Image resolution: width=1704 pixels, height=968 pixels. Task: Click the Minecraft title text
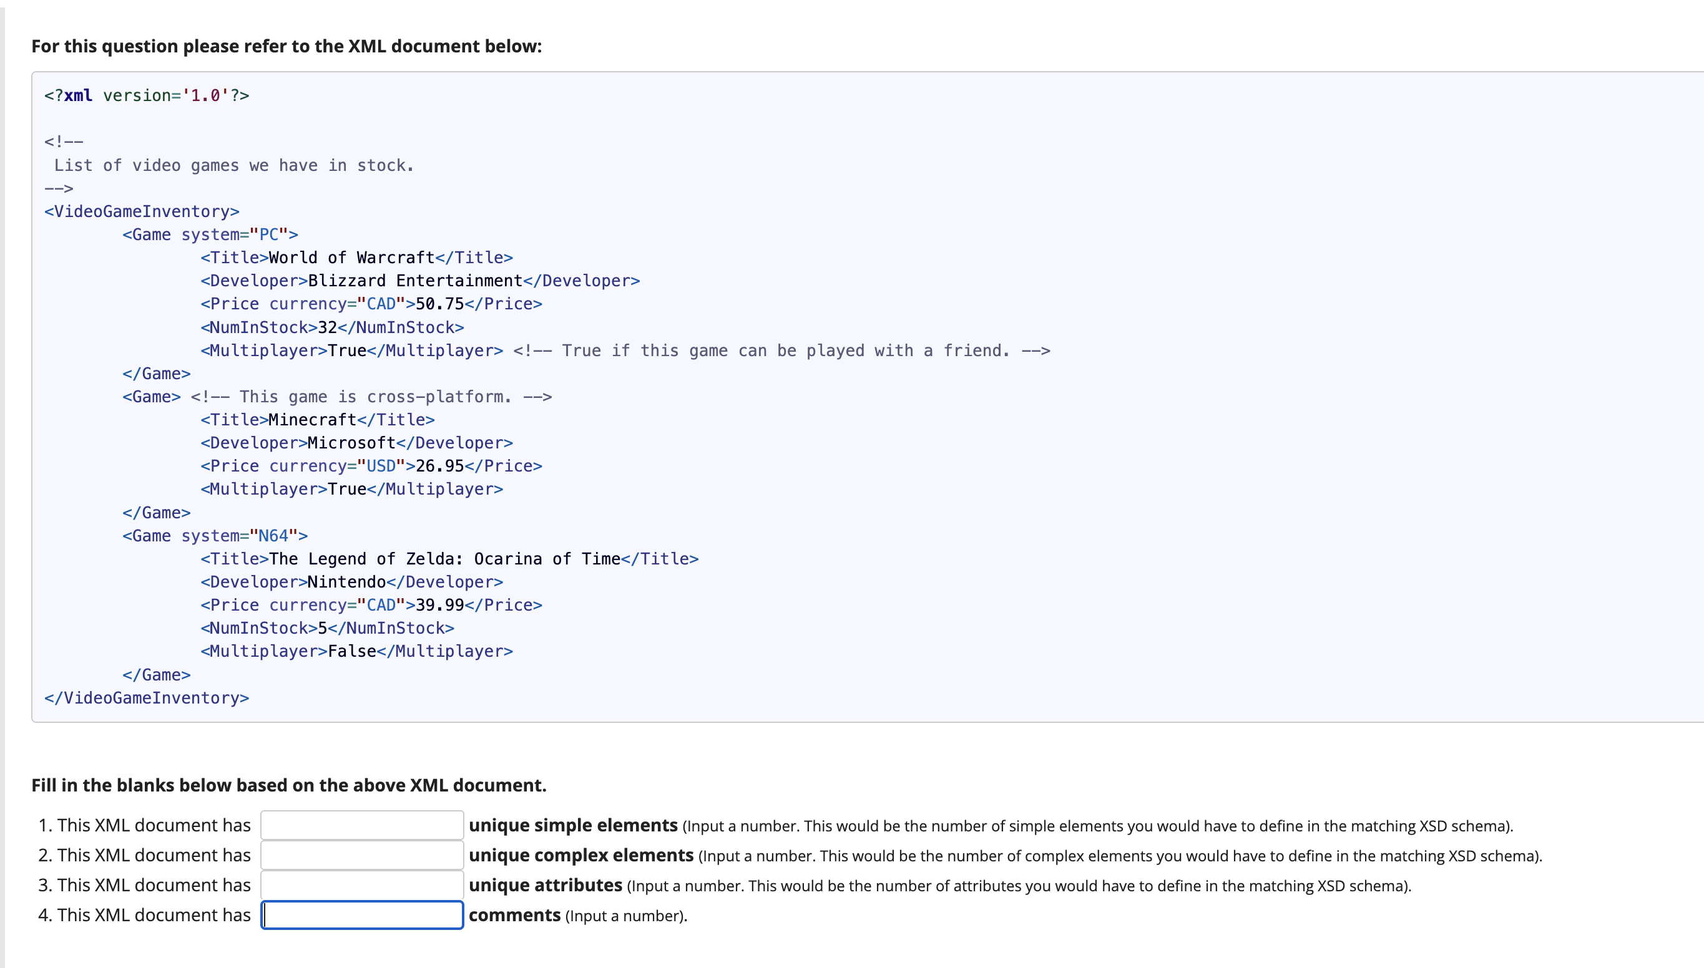point(312,420)
